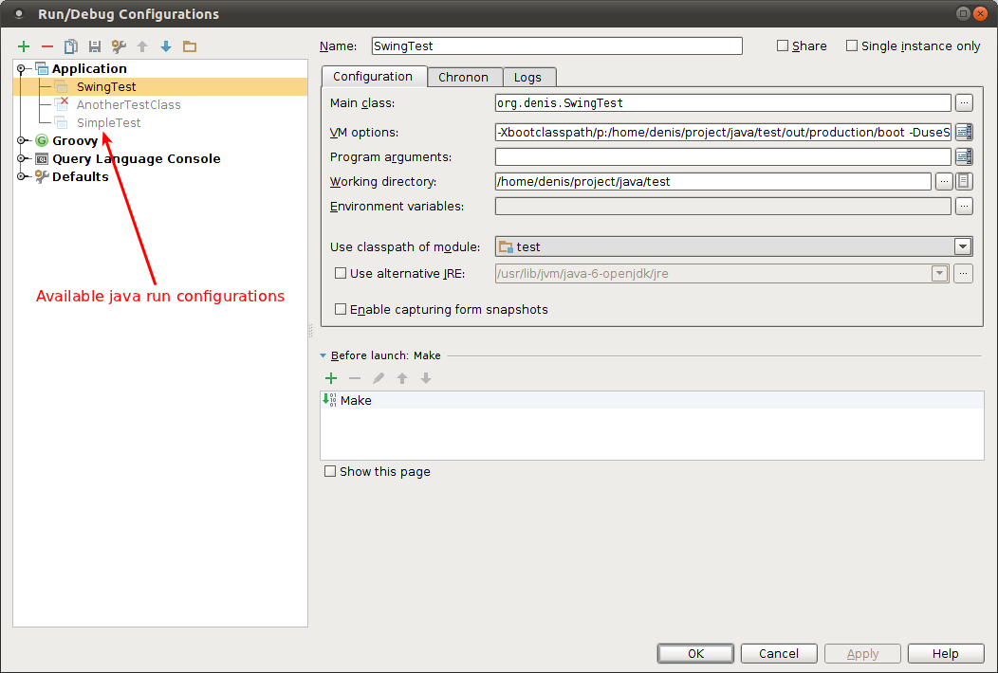Screen dimensions: 998x673
Task: Enable capturing form snapshots
Action: tap(339, 308)
